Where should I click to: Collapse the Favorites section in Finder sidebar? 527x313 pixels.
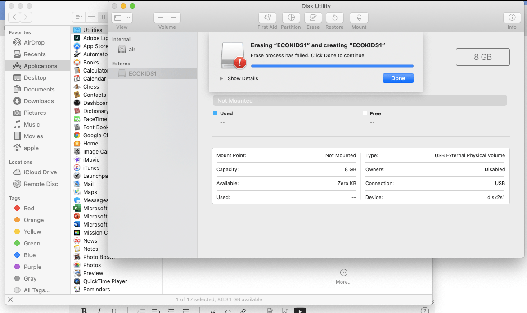click(20, 32)
